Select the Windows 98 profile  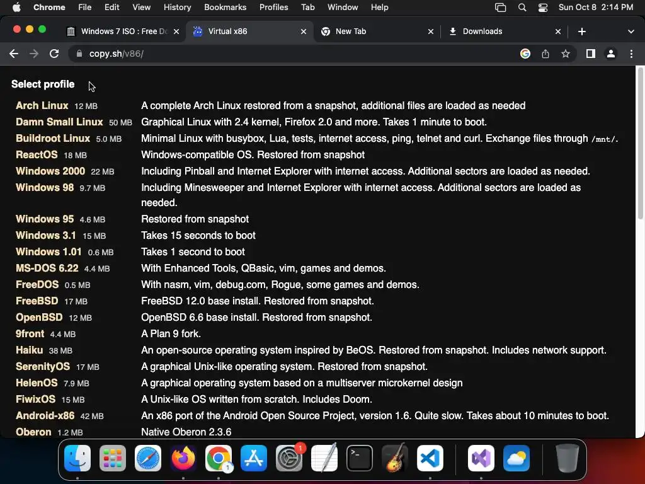point(45,188)
